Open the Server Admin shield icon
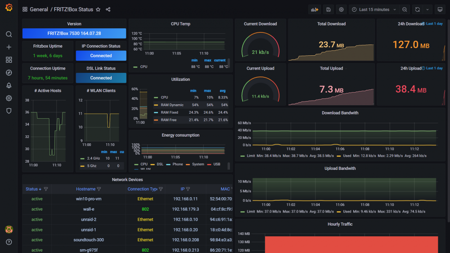450x253 pixels. pos(9,111)
